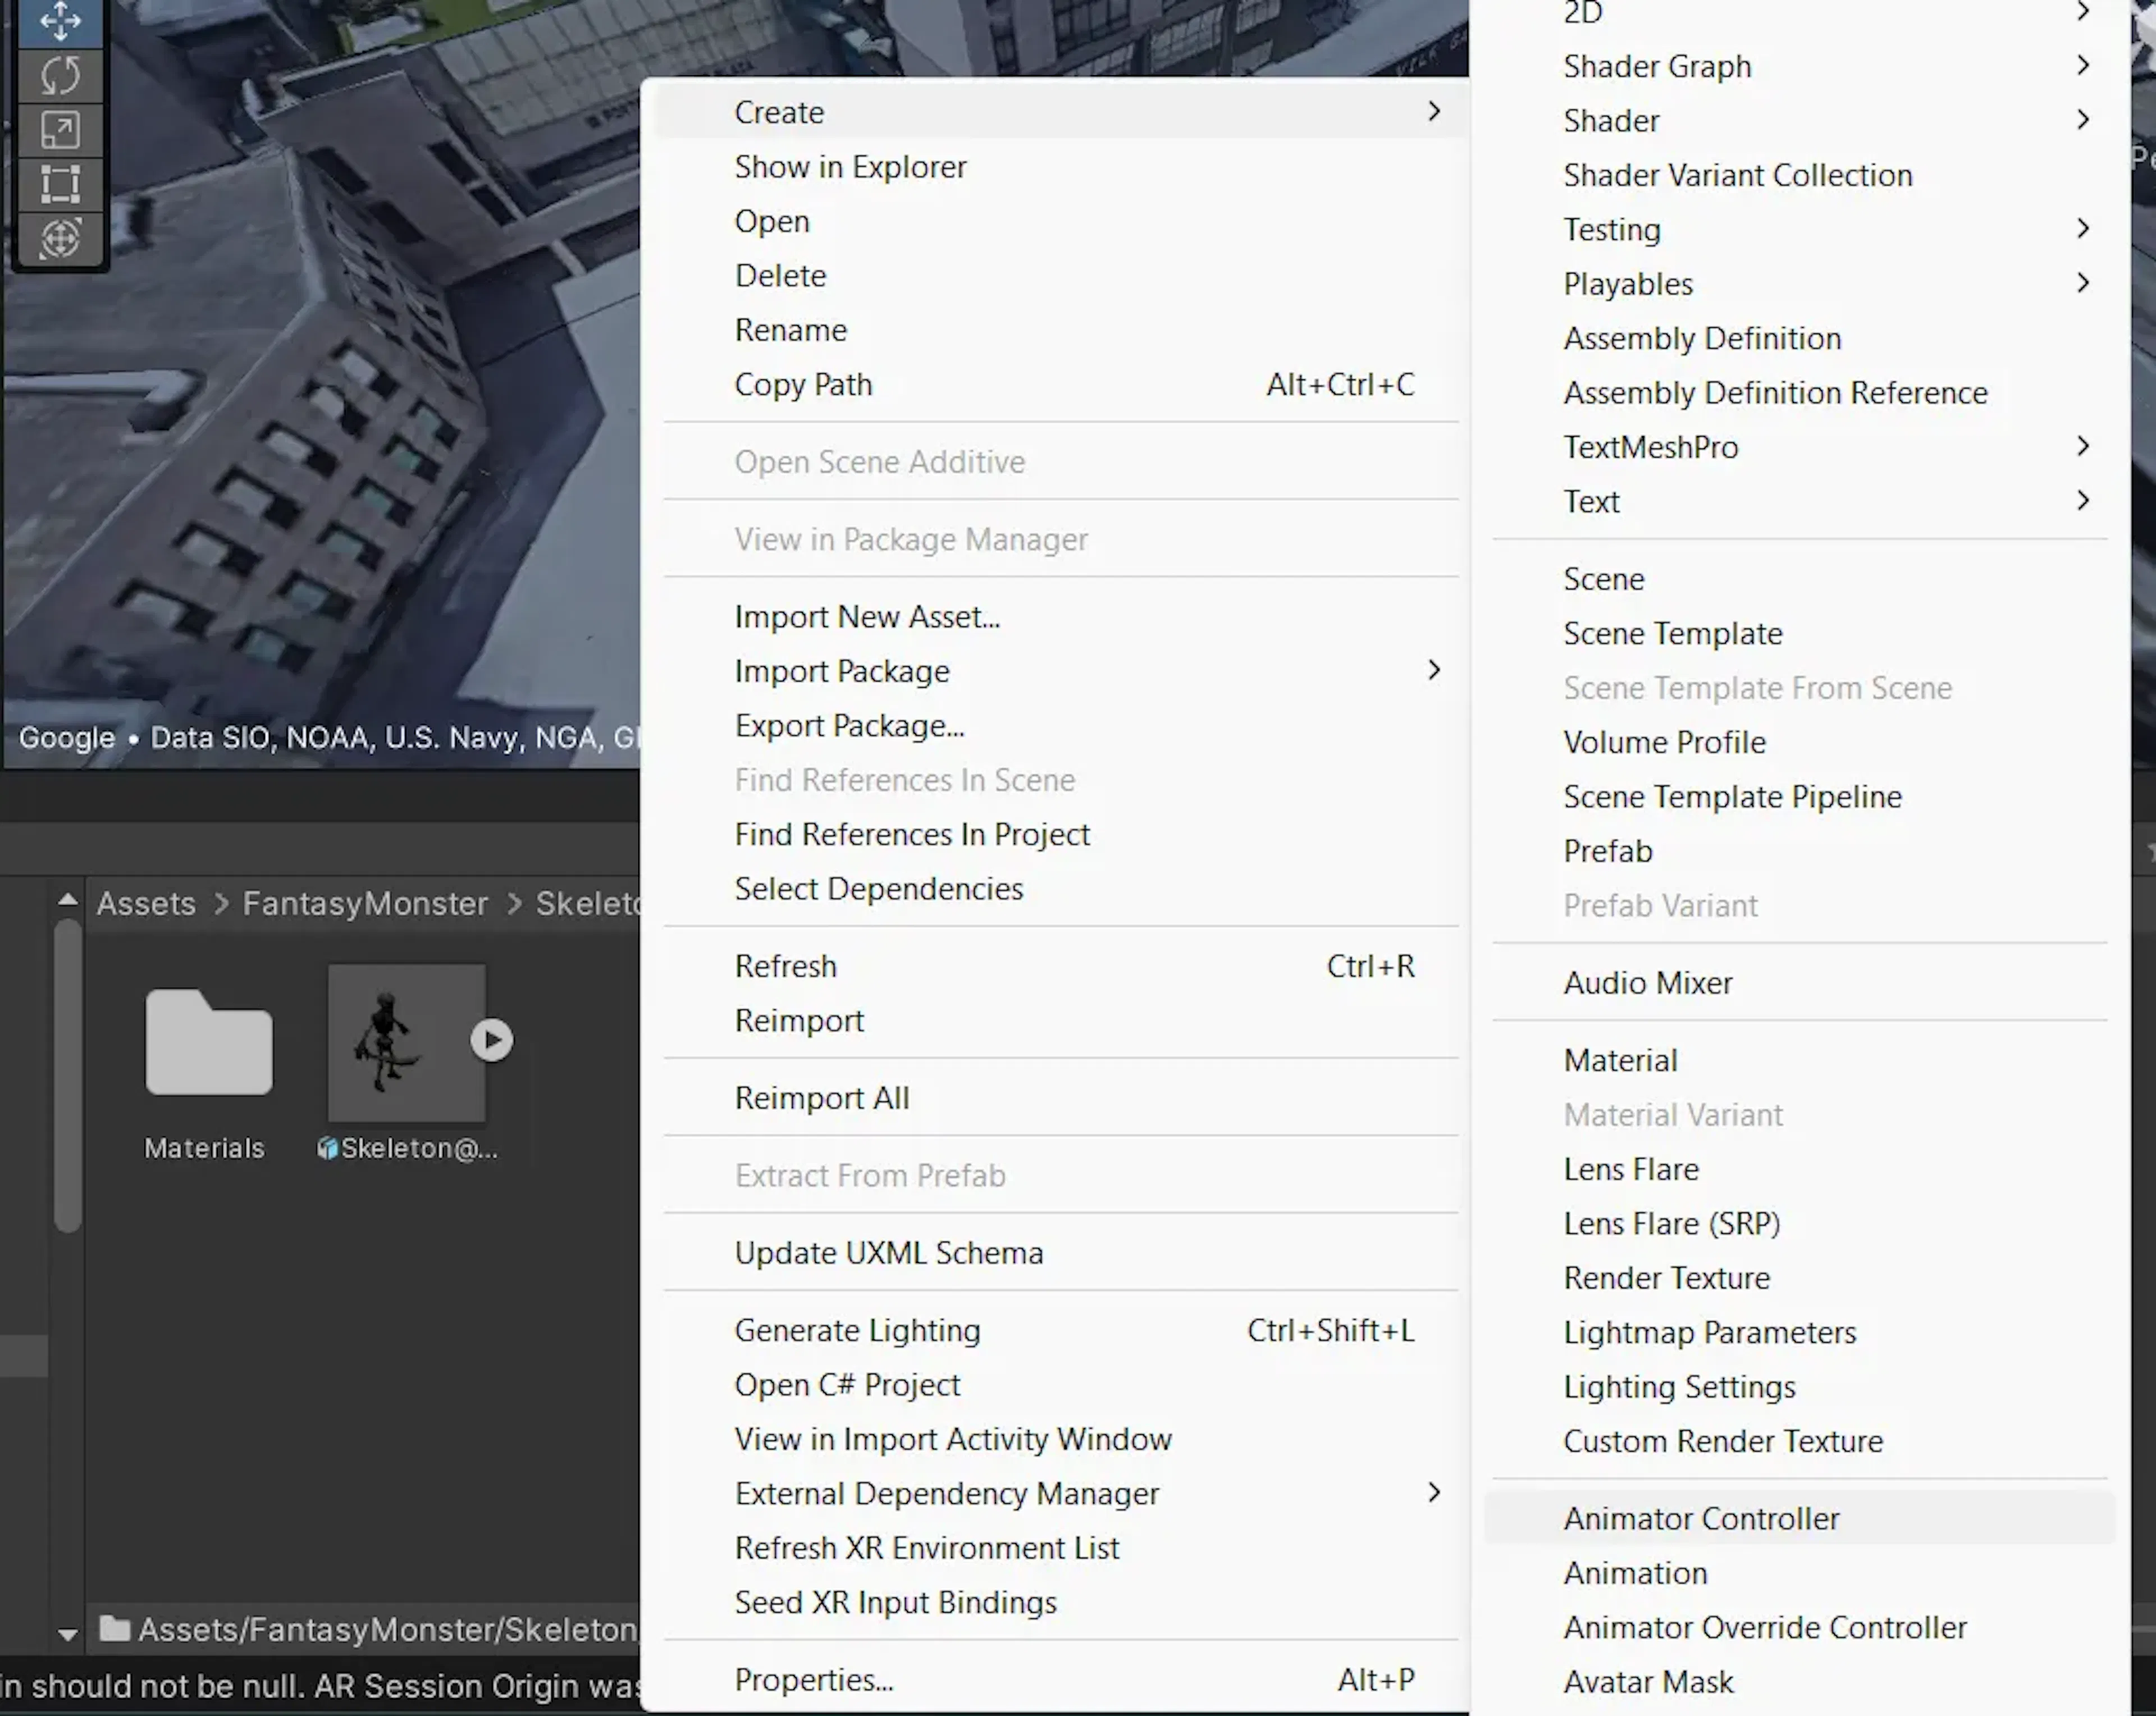Expand the TextMeshPro submenu
2156x1716 pixels.
point(1800,447)
